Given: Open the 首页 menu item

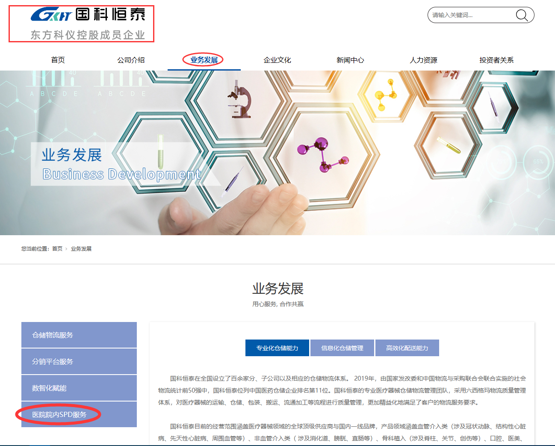Looking at the screenshot, I should pyautogui.click(x=58, y=60).
